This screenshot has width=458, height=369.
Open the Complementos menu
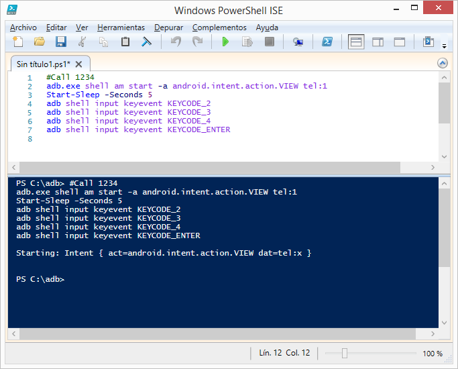tap(219, 28)
